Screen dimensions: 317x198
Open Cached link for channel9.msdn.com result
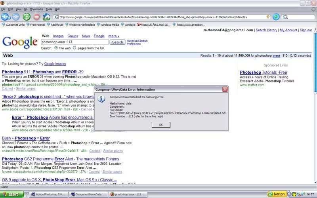click(x=95, y=151)
